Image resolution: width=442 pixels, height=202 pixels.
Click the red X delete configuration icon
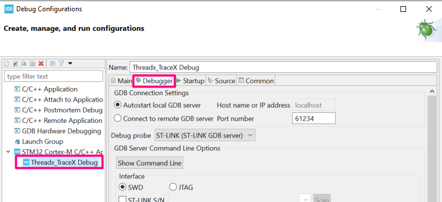[41, 63]
